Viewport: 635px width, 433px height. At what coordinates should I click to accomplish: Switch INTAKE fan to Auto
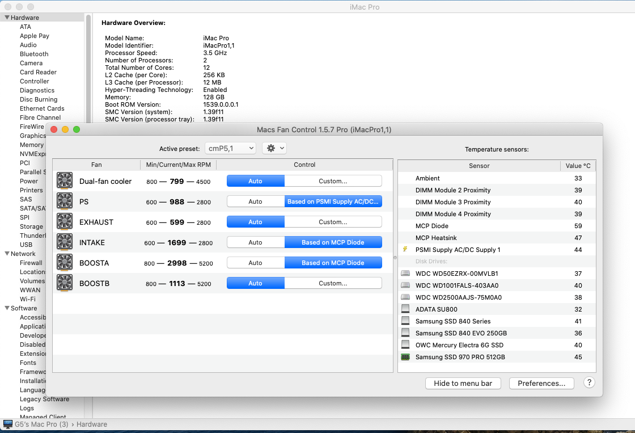tap(256, 242)
